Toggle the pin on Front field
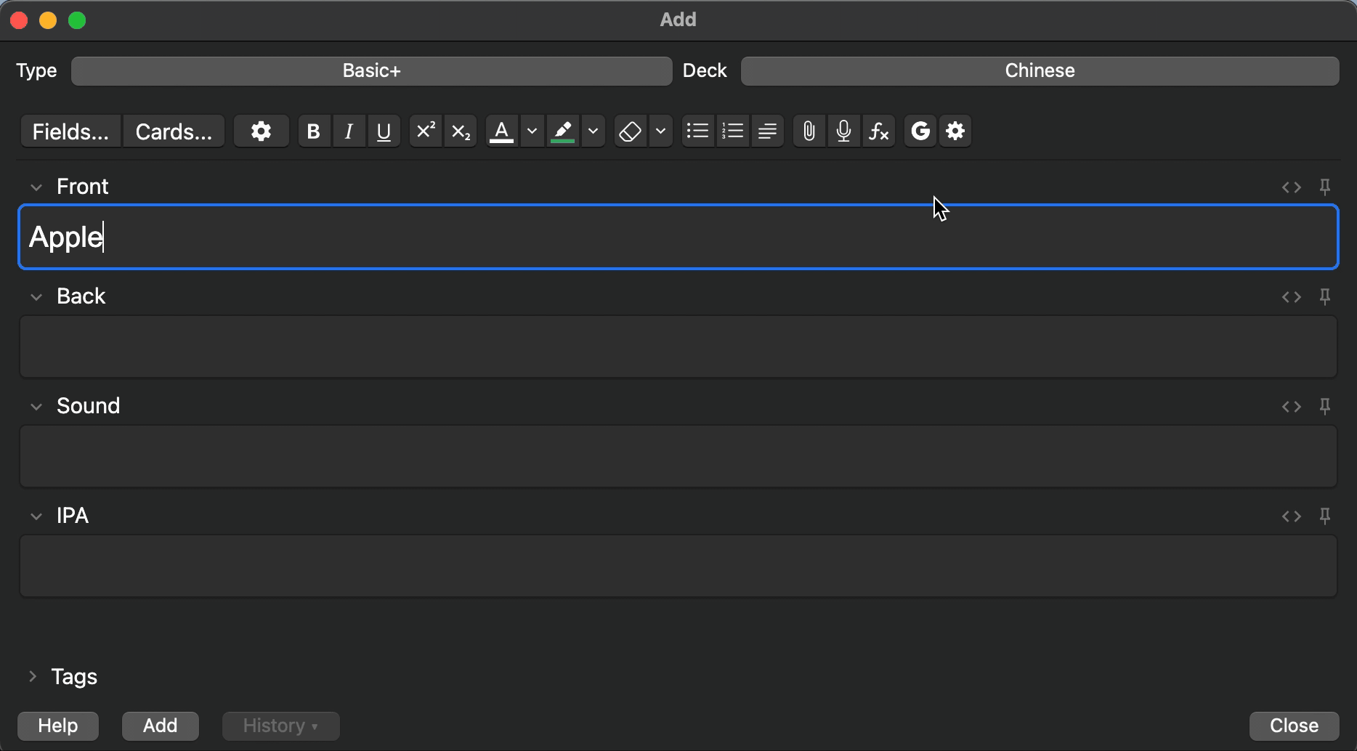Image resolution: width=1357 pixels, height=751 pixels. pos(1325,187)
